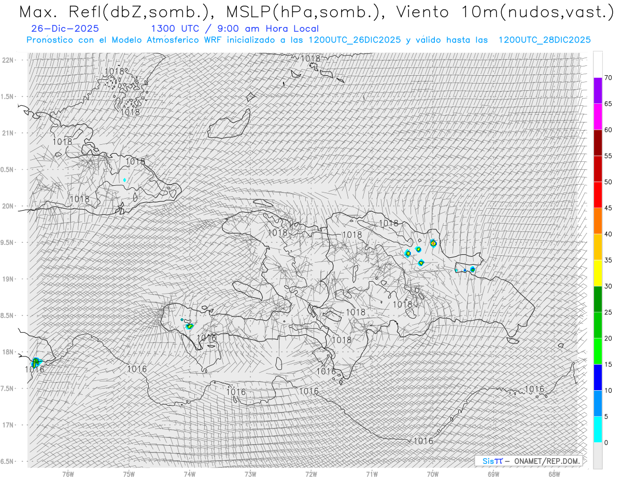Click the legend tick value '0'
This screenshot has width=622, height=481.
(606, 443)
